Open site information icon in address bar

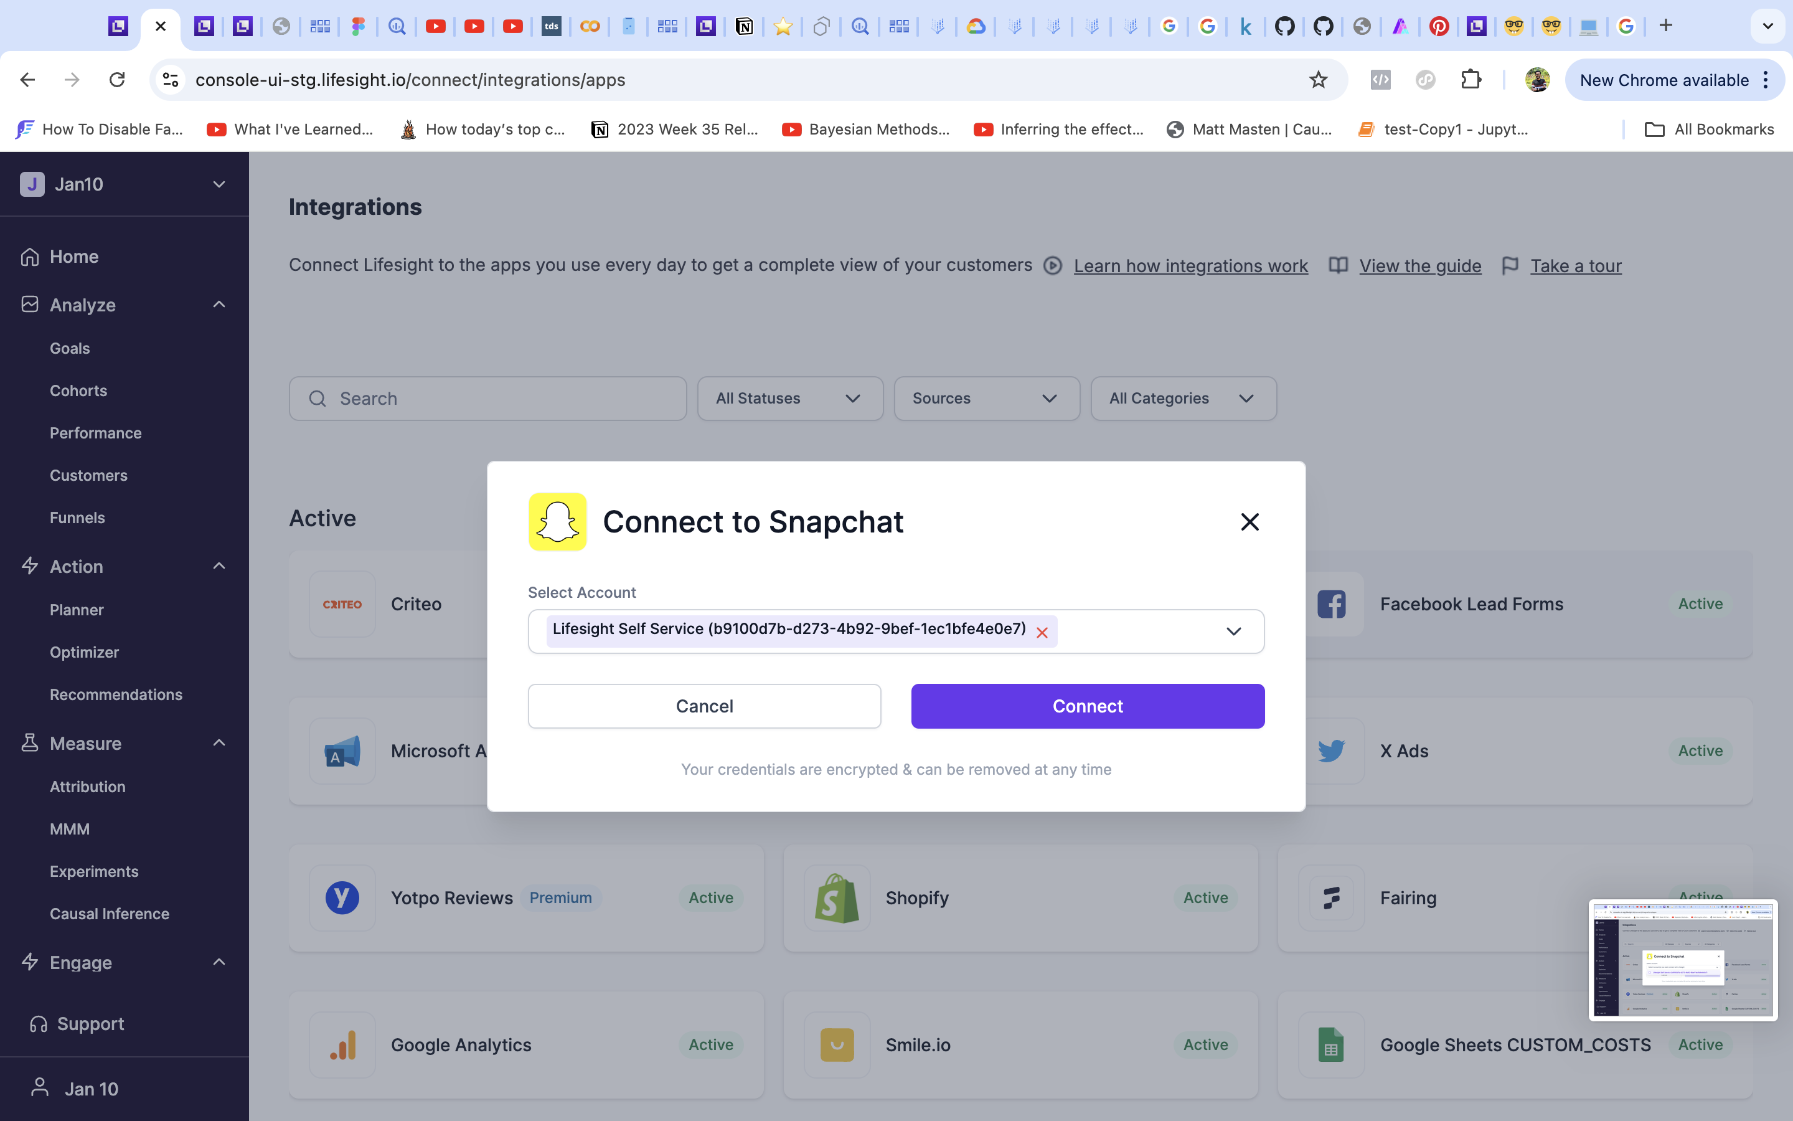coord(171,80)
